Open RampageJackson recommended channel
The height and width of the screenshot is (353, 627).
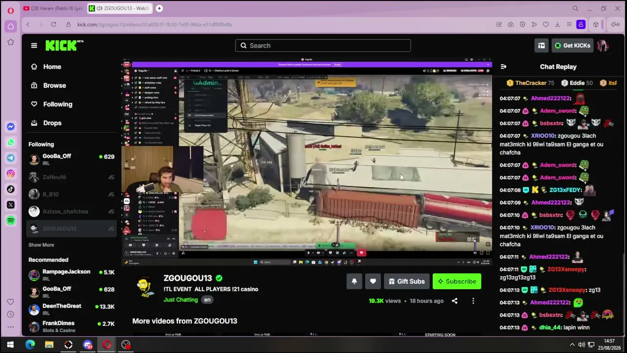click(72, 275)
